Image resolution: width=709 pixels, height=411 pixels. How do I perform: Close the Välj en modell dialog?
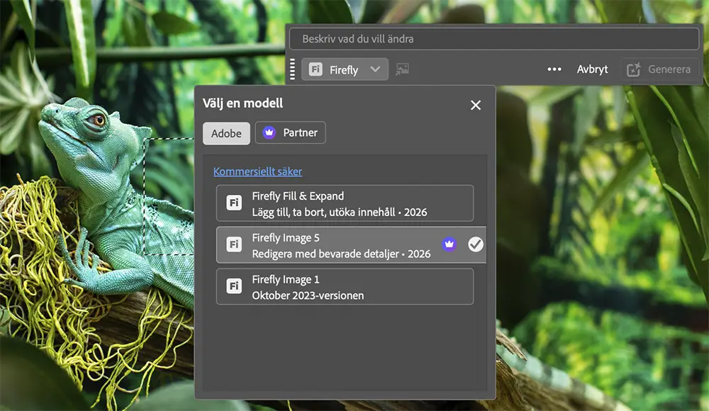(x=476, y=105)
